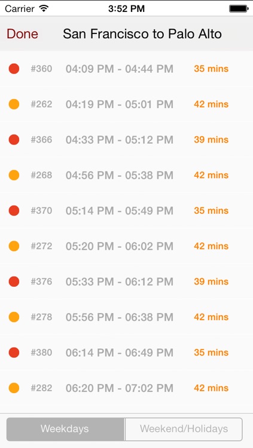Tap the red dot beside train #366
The image size is (253, 448).
[x=14, y=140]
